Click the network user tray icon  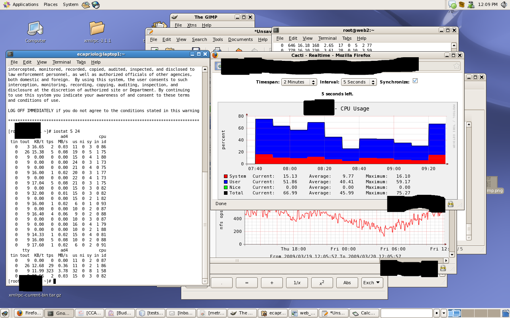[471, 5]
